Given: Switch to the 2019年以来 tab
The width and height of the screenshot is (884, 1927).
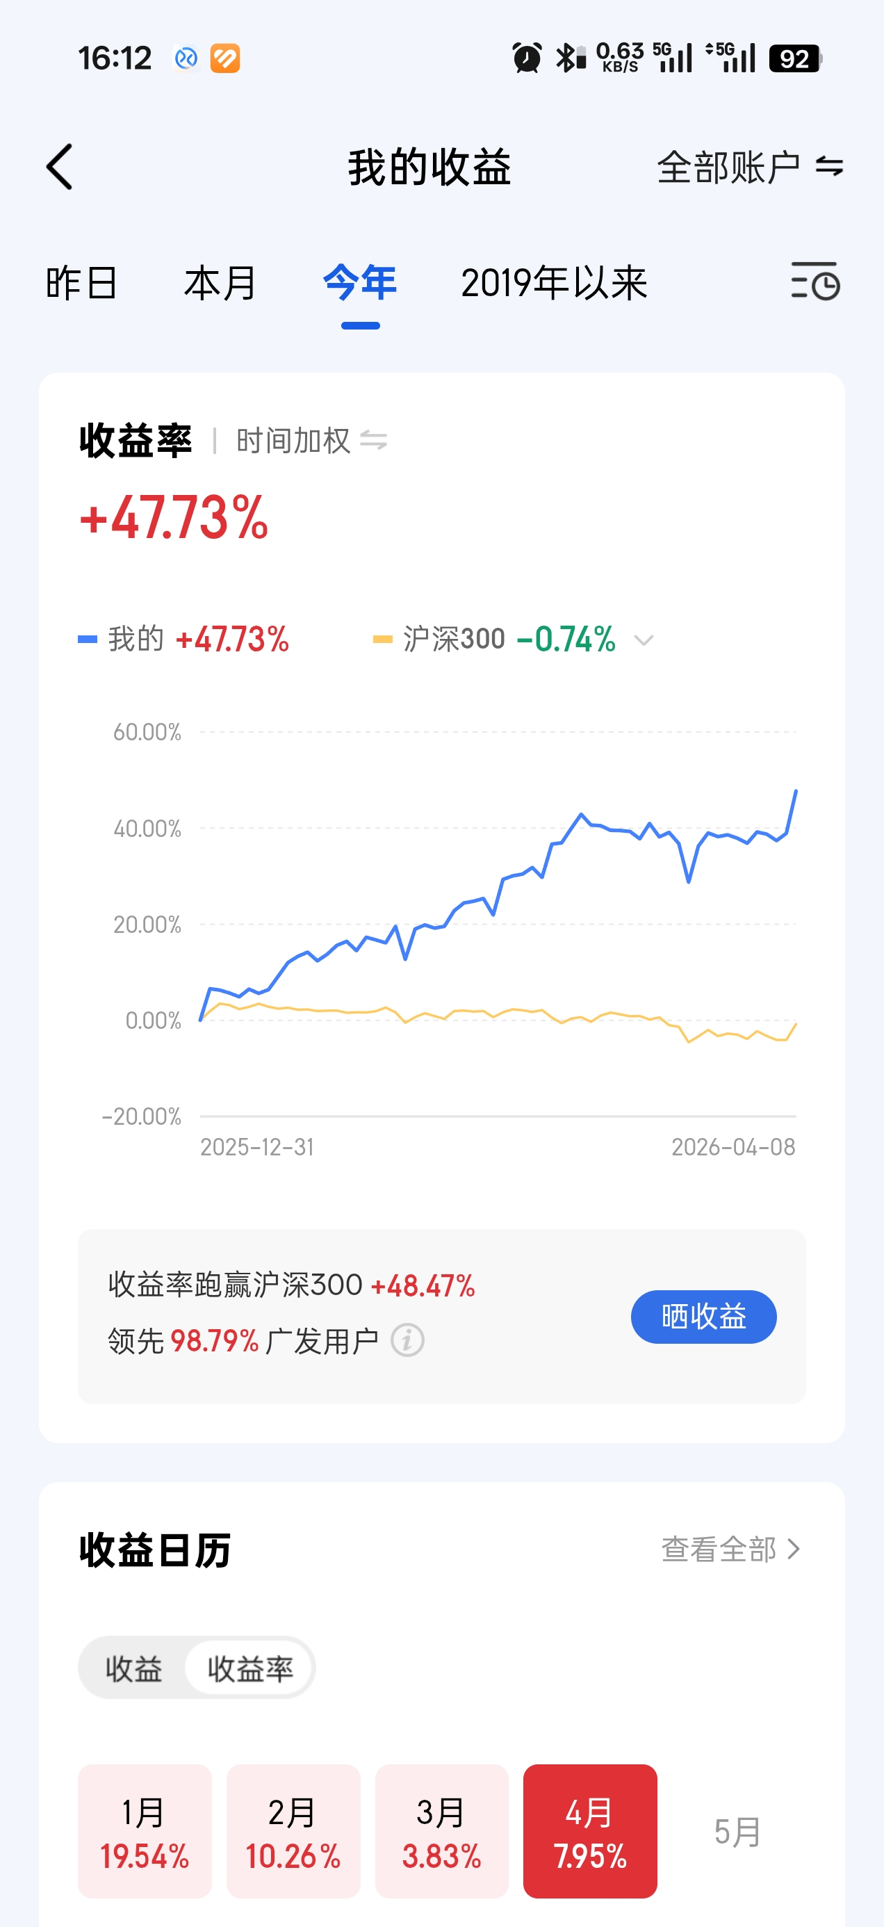Looking at the screenshot, I should [553, 284].
